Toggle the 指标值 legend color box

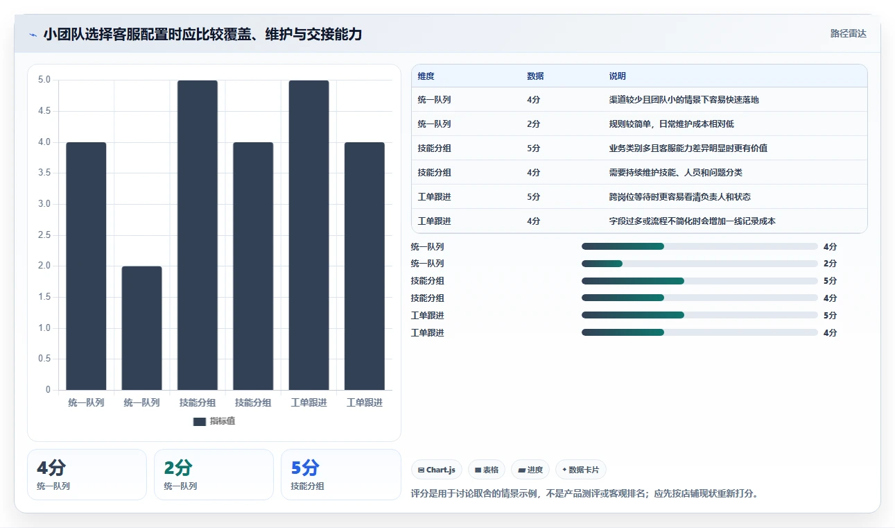[x=200, y=421]
